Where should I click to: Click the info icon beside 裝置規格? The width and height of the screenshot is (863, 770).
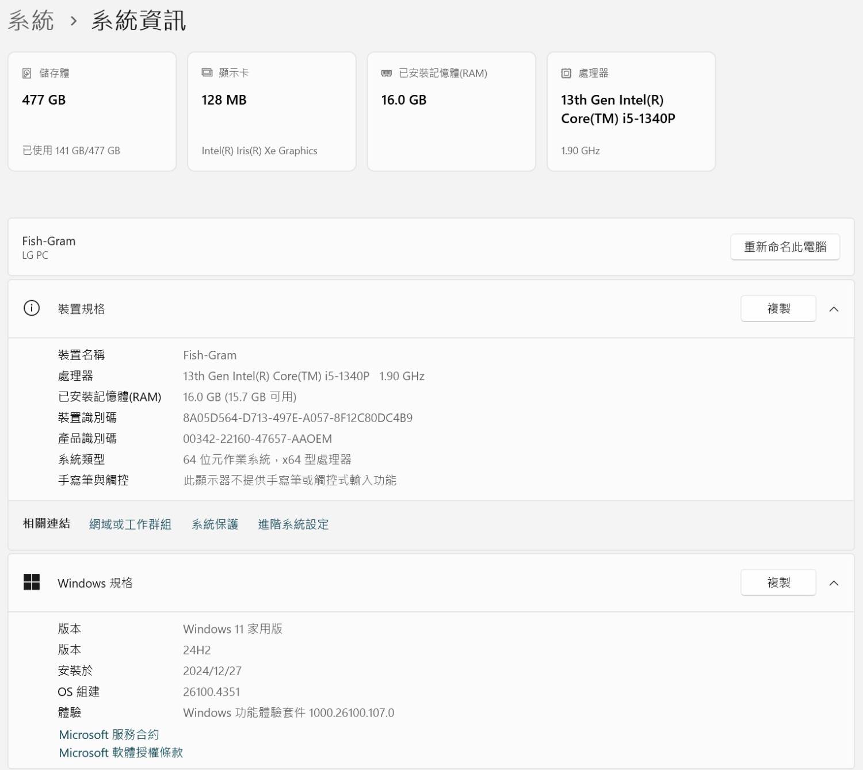point(32,308)
